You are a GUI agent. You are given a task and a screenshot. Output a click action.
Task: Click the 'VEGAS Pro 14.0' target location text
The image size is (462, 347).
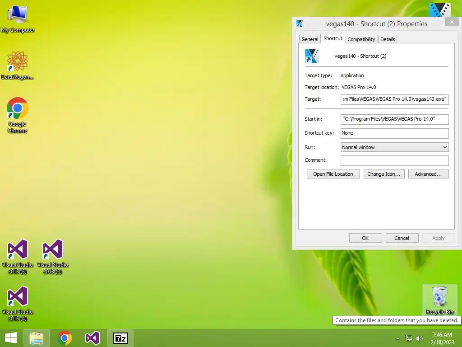point(359,87)
